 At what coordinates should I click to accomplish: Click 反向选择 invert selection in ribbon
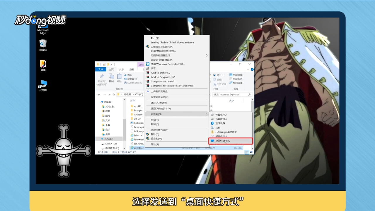[x=236, y=83]
